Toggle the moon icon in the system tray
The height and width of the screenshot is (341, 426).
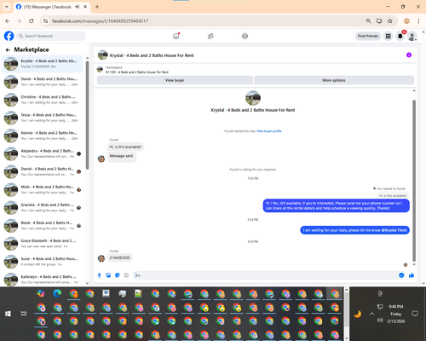[x=358, y=314]
